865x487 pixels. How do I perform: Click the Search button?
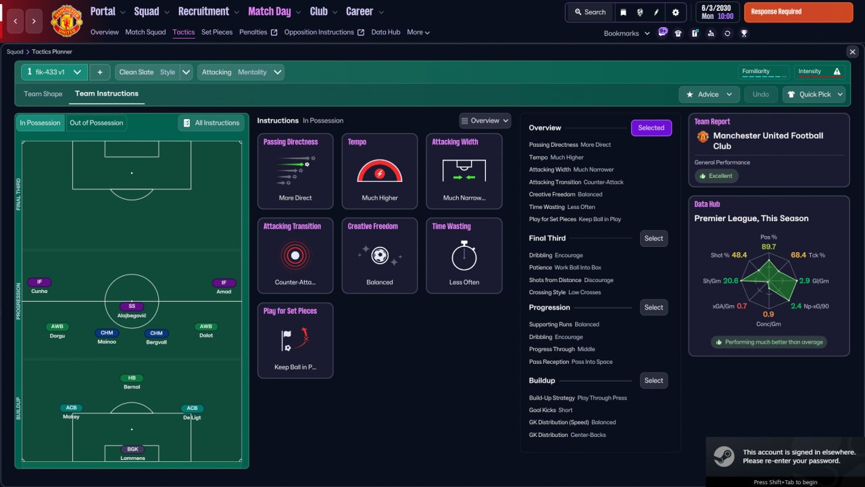pyautogui.click(x=590, y=12)
